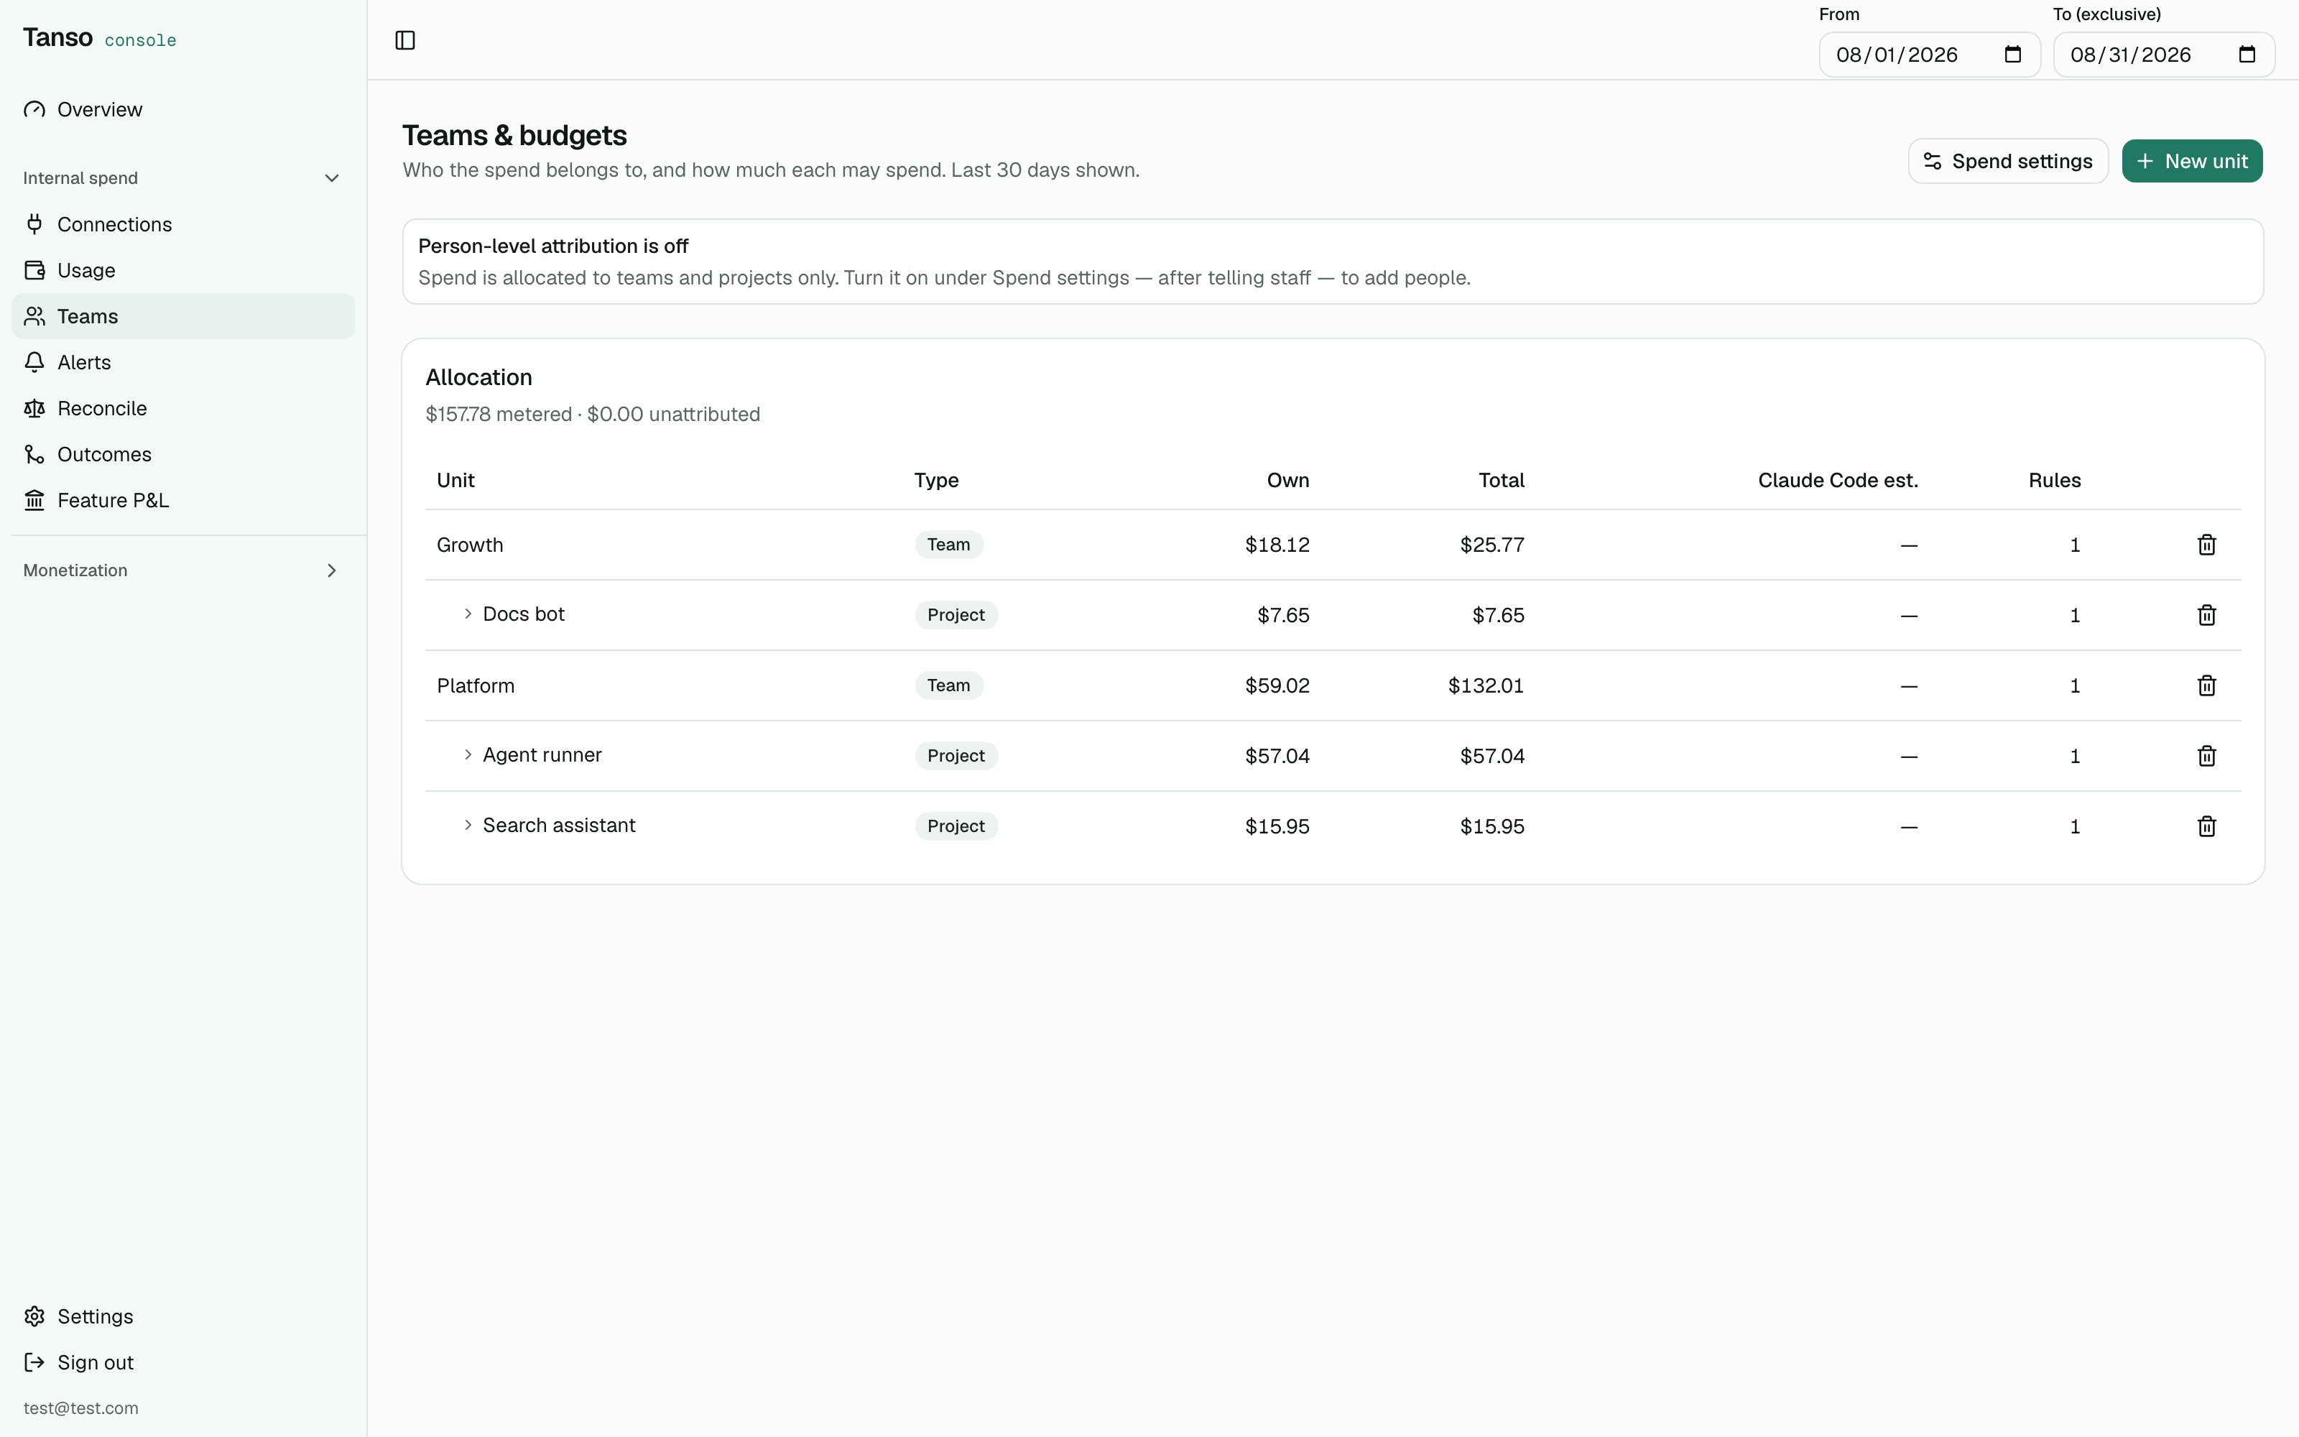This screenshot has height=1437, width=2299.
Task: Click the Growth unit name
Action: [471, 545]
